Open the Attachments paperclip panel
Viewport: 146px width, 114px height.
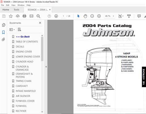pyautogui.click(x=3, y=39)
